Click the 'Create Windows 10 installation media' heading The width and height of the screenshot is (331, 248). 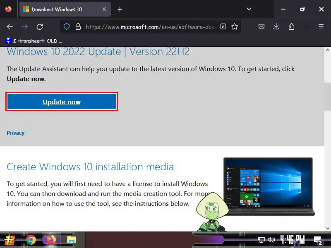tap(90, 167)
